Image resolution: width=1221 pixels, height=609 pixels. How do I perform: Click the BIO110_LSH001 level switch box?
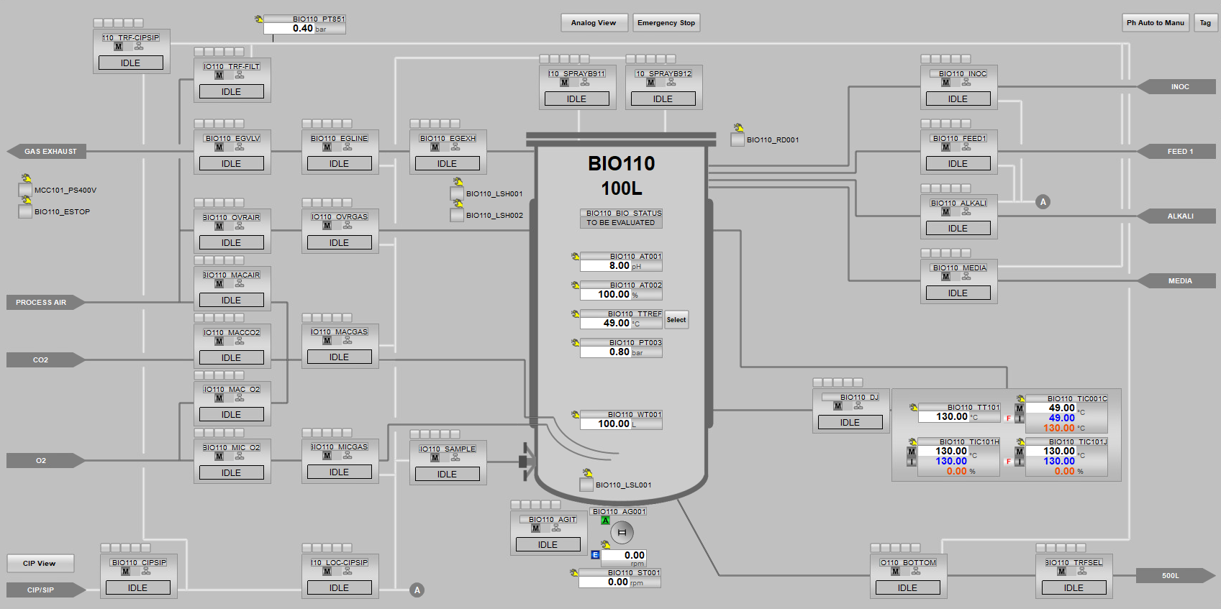click(x=457, y=193)
